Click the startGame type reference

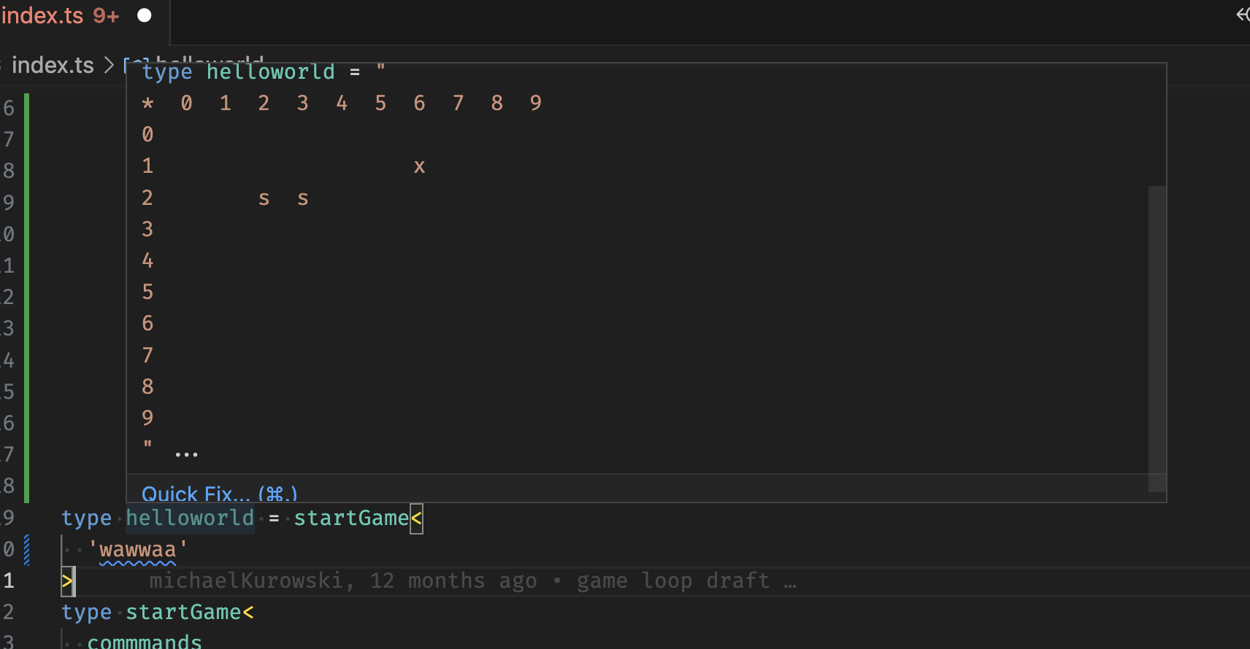click(351, 518)
